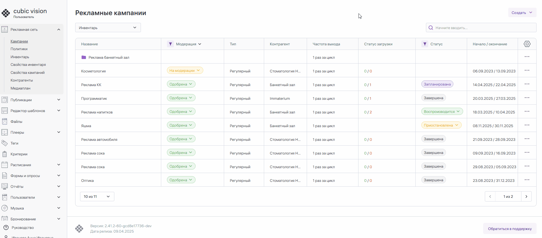Screen dimensions: 542x238
Task: Open three-dot menu for Косметология row
Action: 527,70
